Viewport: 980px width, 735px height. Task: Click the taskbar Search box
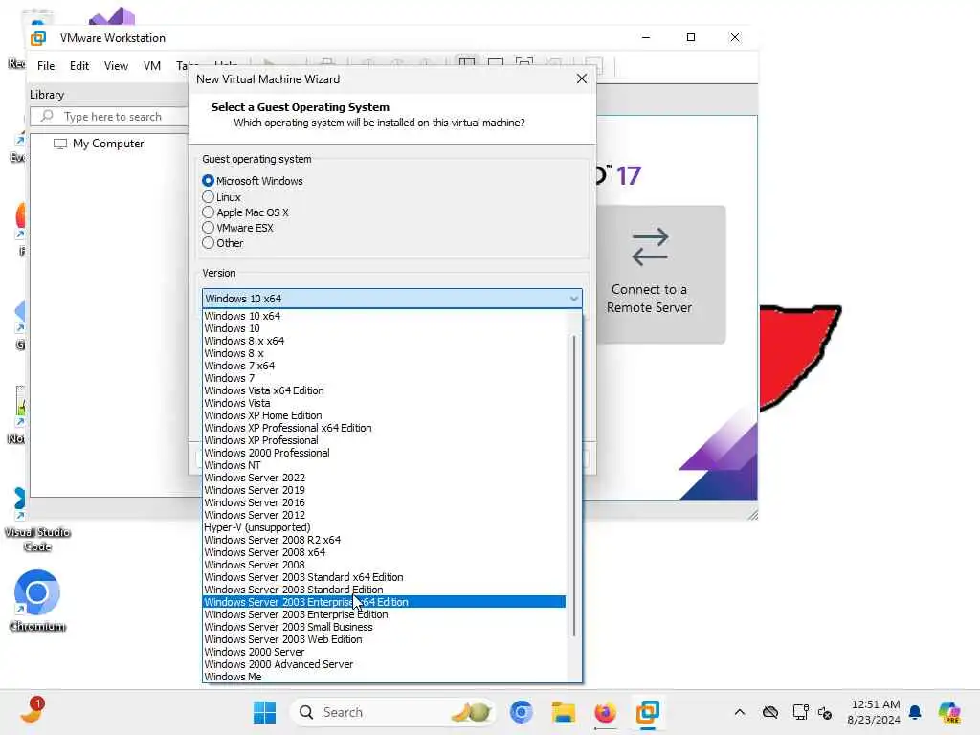click(x=391, y=712)
